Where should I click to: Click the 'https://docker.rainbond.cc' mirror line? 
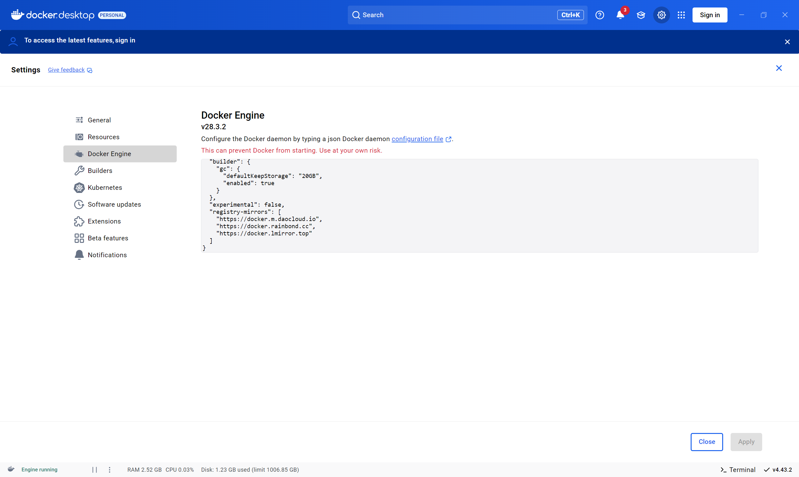pyautogui.click(x=265, y=226)
